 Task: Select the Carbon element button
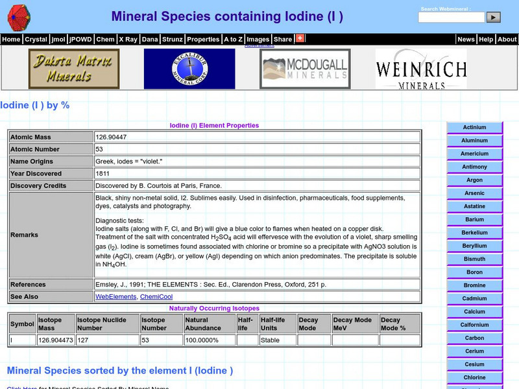[474, 338]
